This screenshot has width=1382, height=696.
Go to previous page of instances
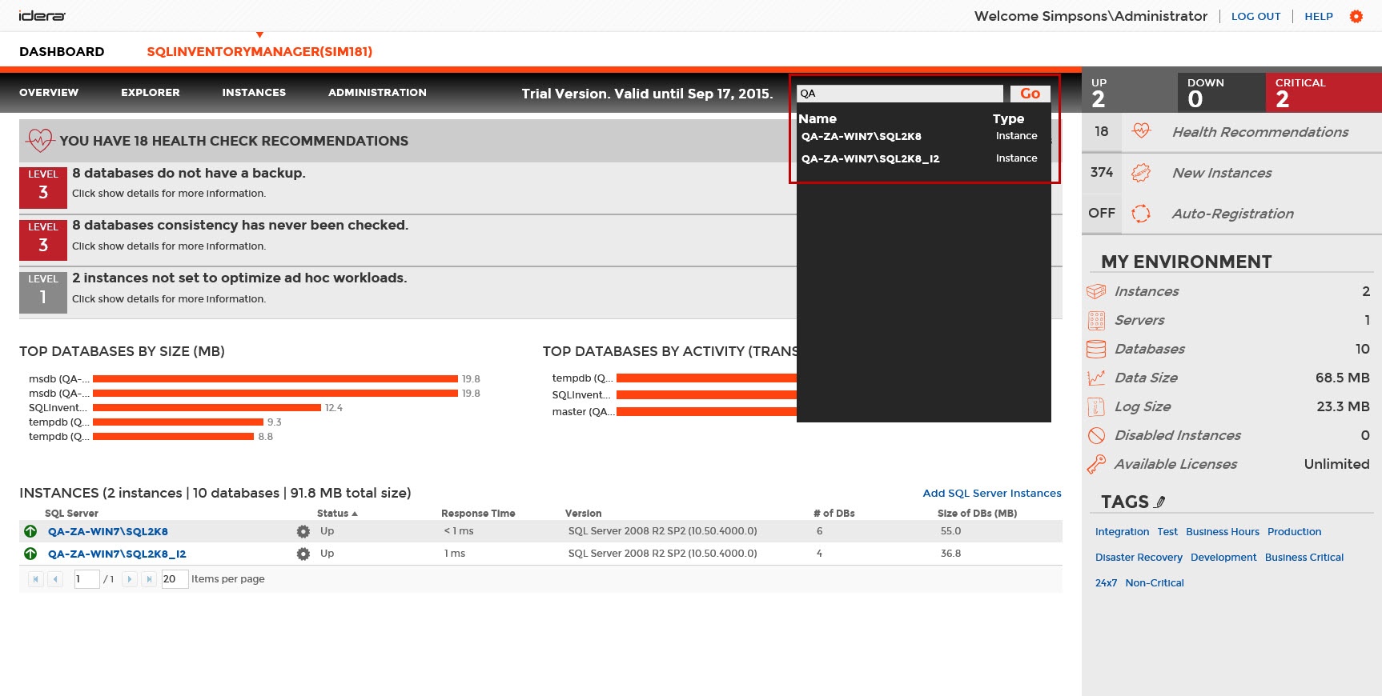click(55, 579)
